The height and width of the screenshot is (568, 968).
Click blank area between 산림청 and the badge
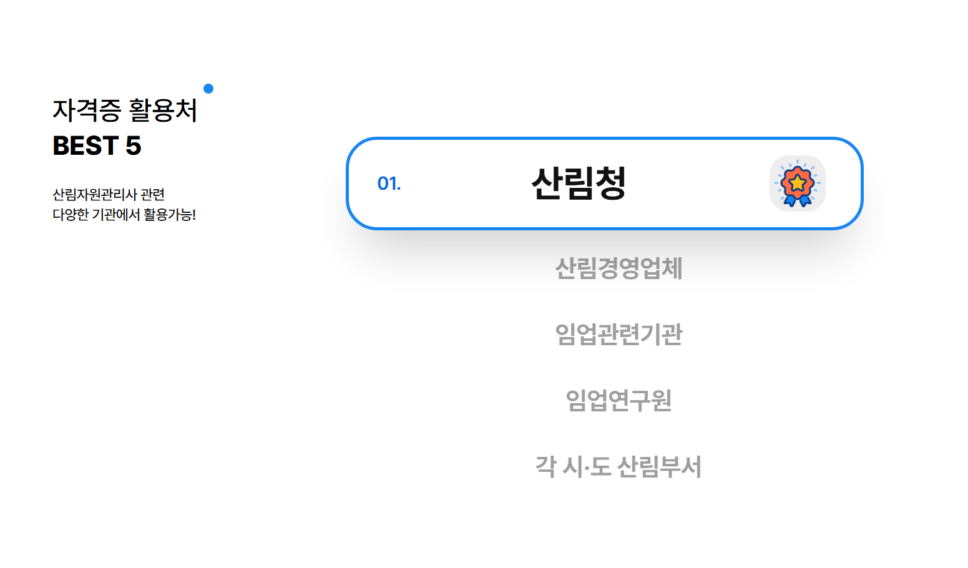click(698, 184)
